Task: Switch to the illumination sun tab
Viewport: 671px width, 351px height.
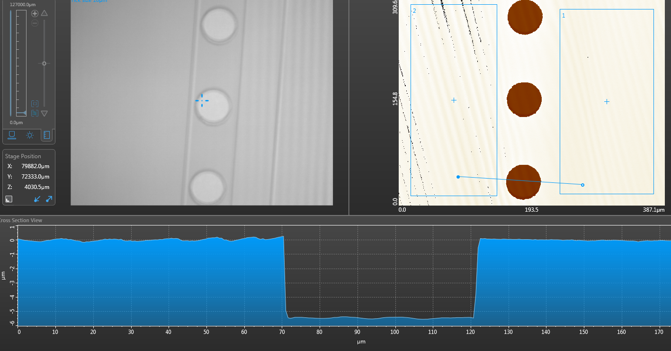Action: click(x=30, y=136)
